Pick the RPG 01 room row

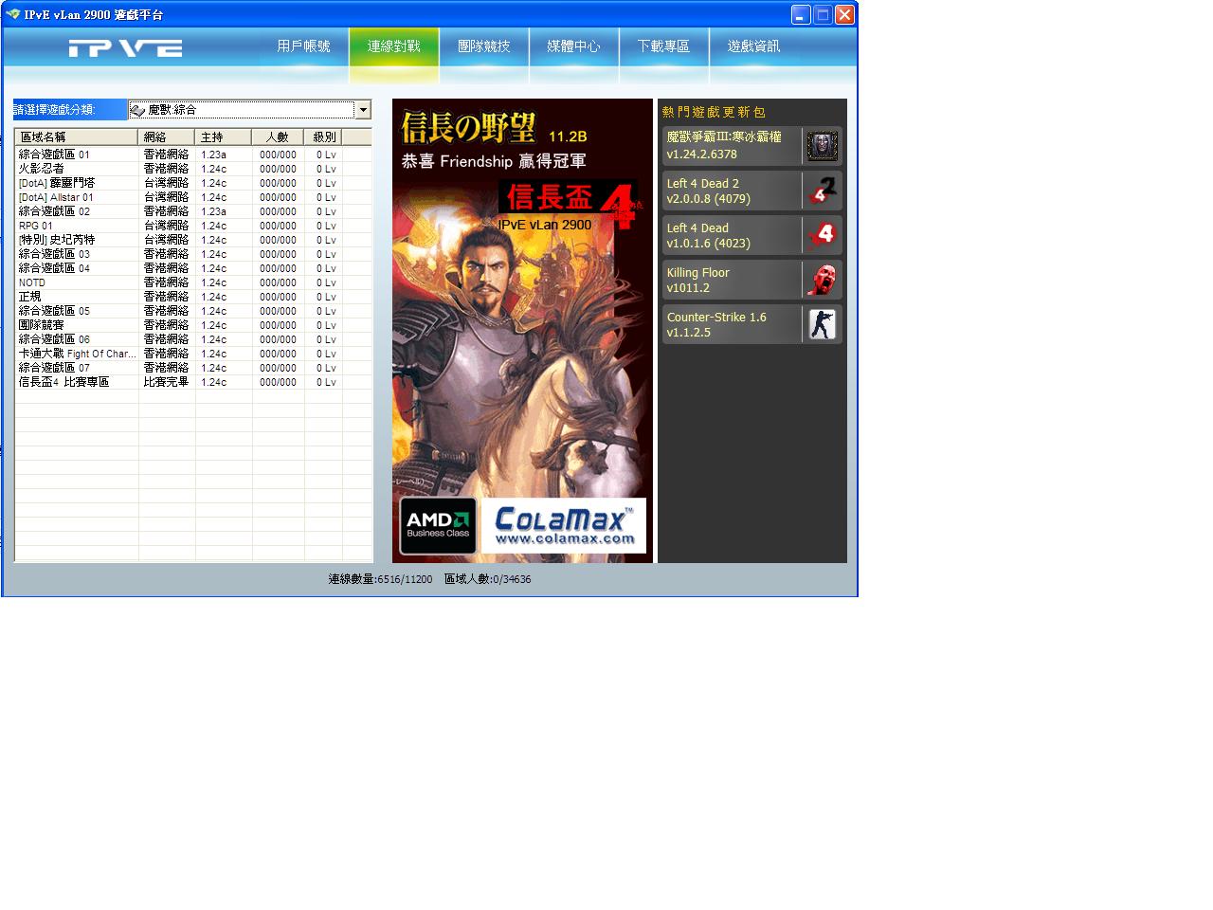coord(193,226)
